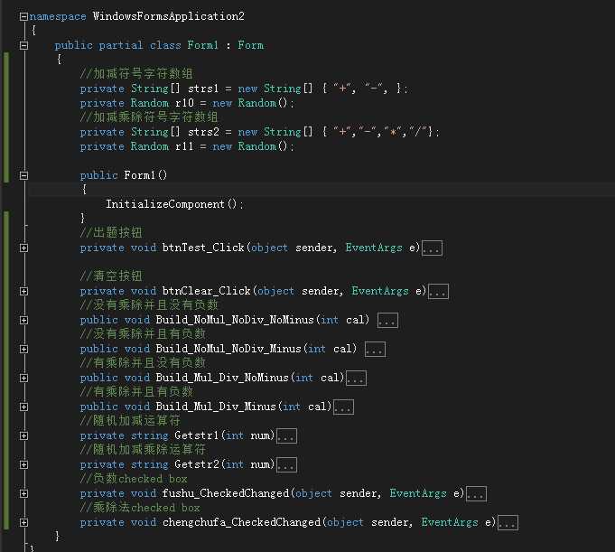Expand the btnClear_Click method

23,291
